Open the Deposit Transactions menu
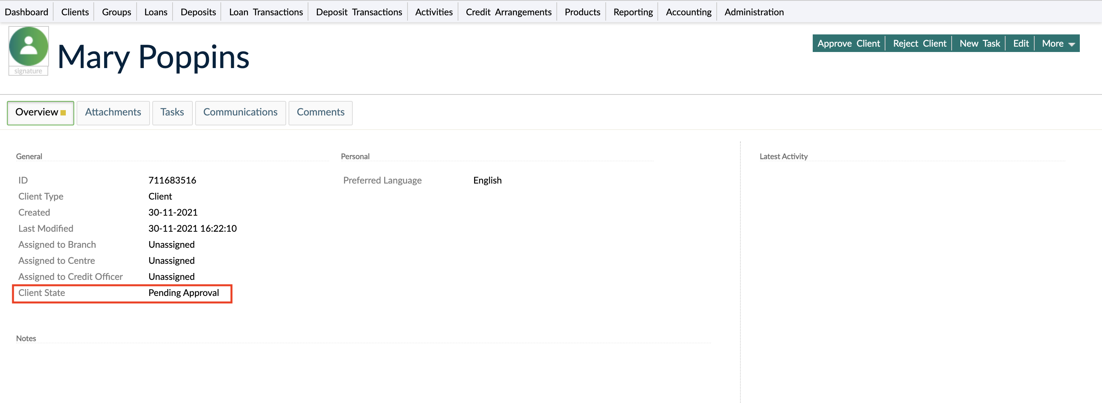 pyautogui.click(x=358, y=11)
